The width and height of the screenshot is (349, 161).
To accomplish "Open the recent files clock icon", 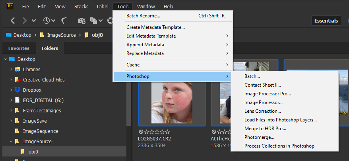I will click(47, 20).
